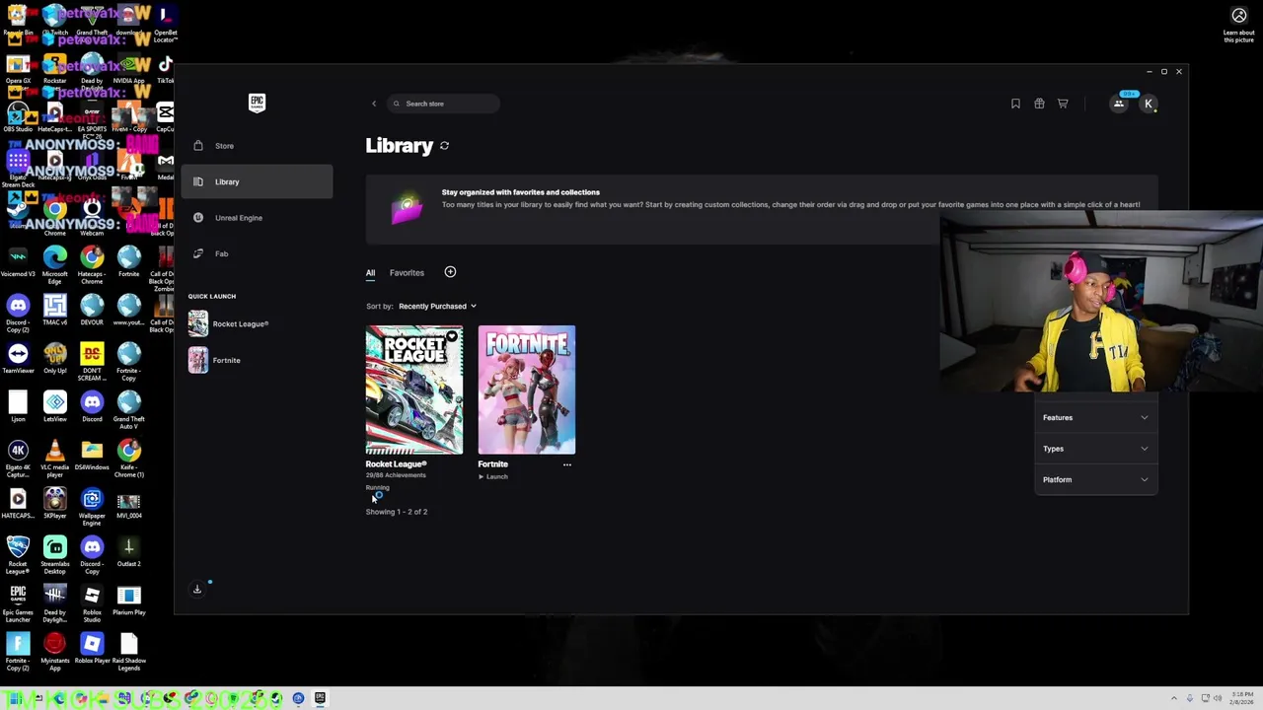
Task: Click the '29/88 Achievements' text
Action: [396, 475]
